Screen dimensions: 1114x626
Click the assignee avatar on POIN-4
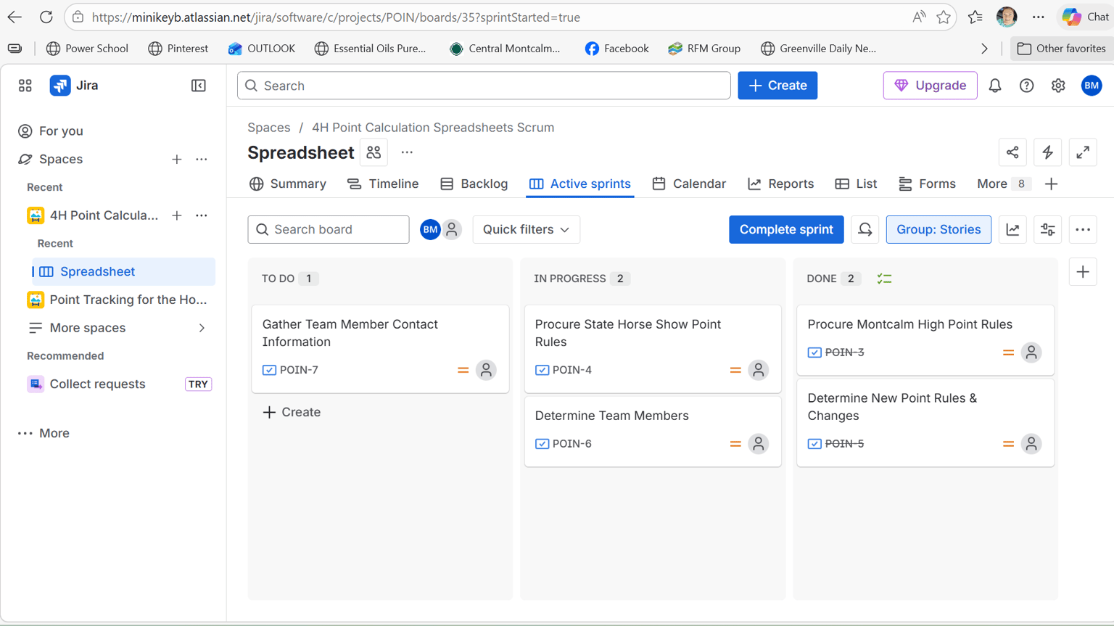[758, 370]
